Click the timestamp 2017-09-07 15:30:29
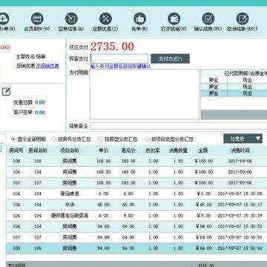The image size is (267, 267). coord(240,216)
